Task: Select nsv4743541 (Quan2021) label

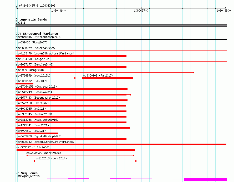Action: pyautogui.click(x=32, y=125)
